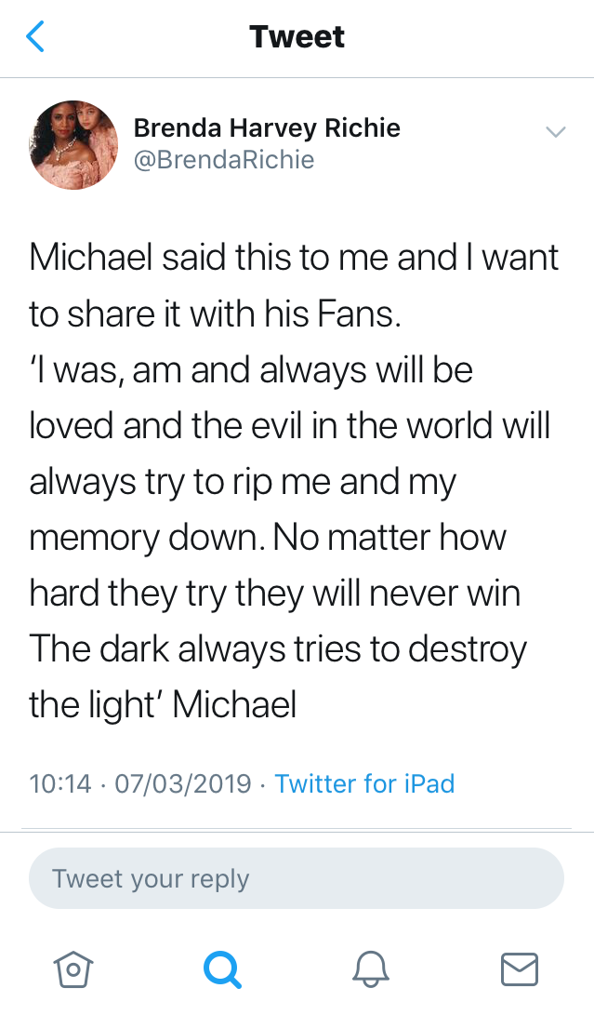This screenshot has height=1015, width=594.
Task: Click the line 'Michael said this to me'
Action: (210, 257)
